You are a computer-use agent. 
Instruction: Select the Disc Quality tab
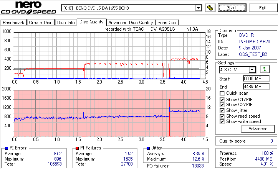tap(91, 22)
